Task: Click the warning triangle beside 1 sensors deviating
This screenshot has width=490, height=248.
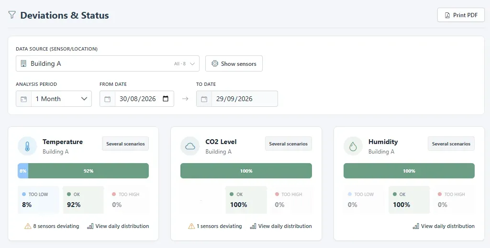Action: 191,226
